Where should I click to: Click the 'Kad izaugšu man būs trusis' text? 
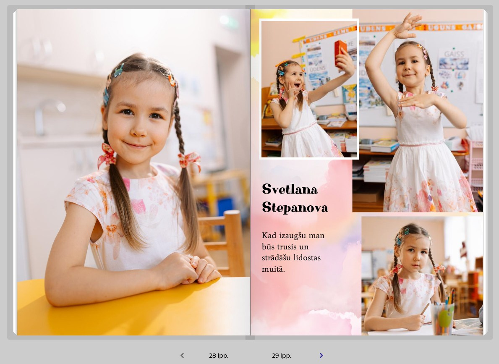pos(293,252)
